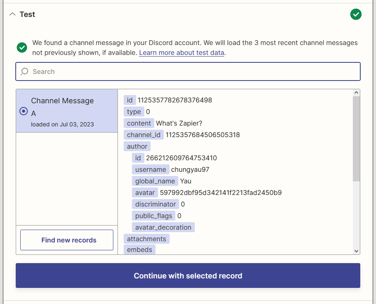
Task: Click the username field tag
Action: point(151,169)
